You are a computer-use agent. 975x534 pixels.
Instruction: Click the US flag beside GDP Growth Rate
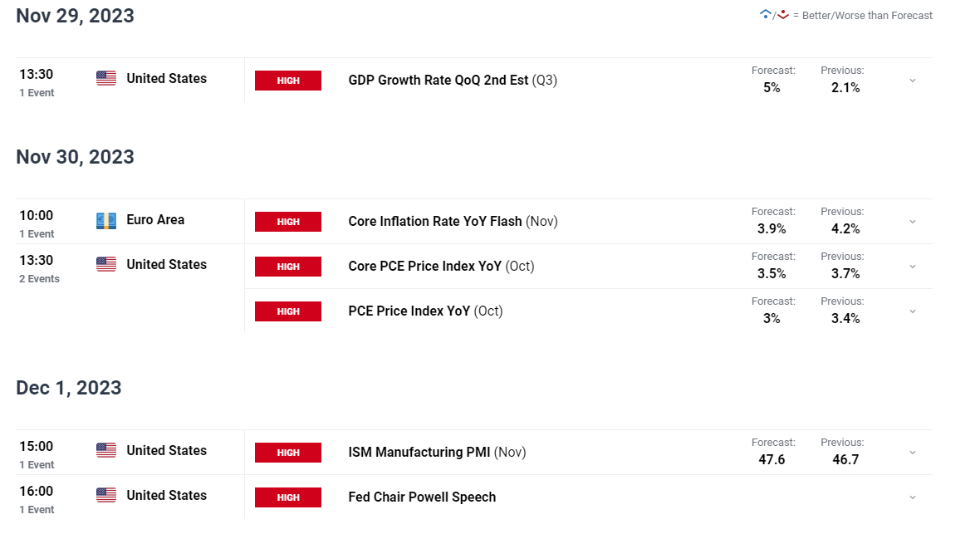106,79
